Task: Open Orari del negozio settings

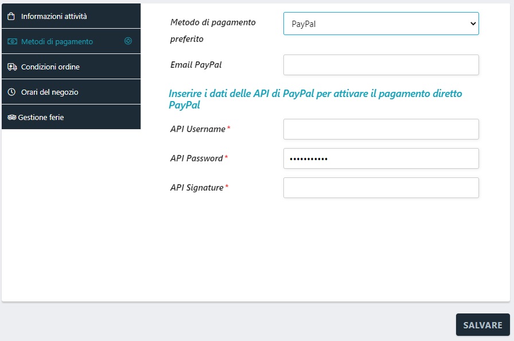Action: 50,92
